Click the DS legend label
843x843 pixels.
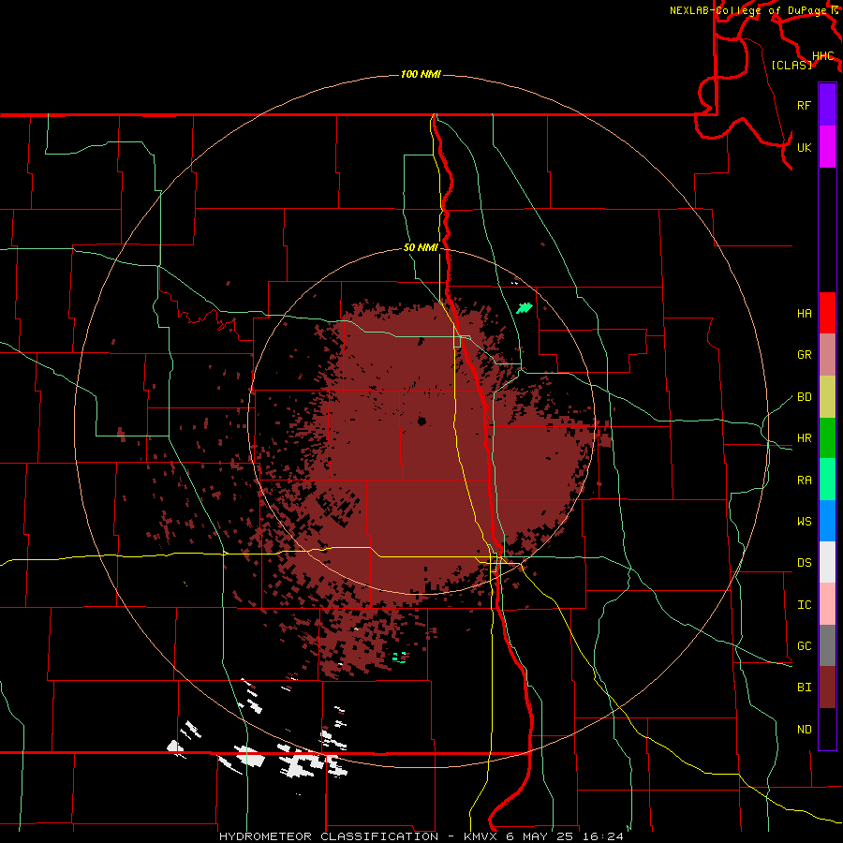coord(804,562)
